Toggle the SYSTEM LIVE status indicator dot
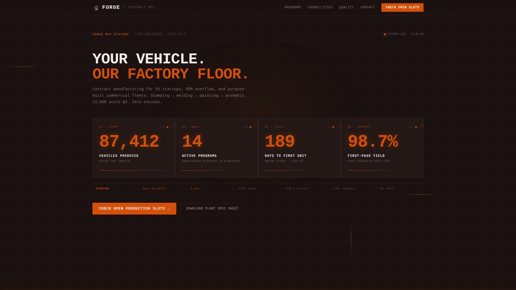Viewport: 516px width, 290px height. click(385, 34)
